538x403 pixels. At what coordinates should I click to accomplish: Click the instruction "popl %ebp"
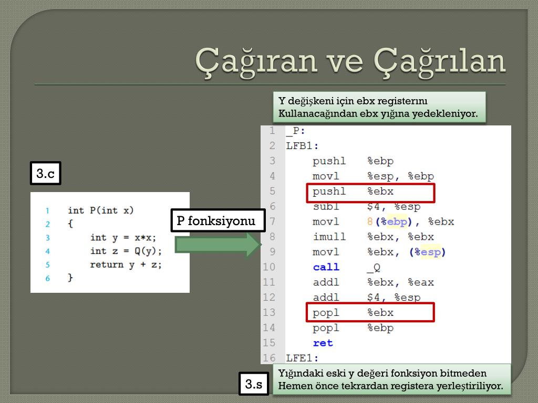(353, 328)
